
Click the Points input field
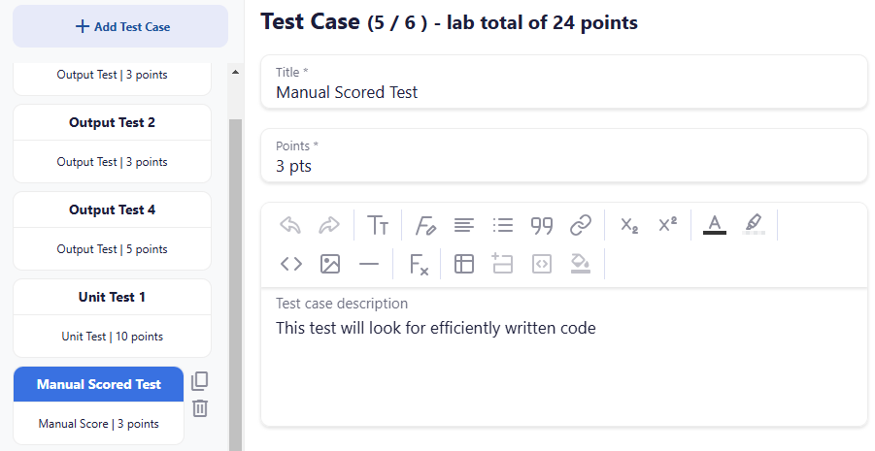(x=563, y=155)
